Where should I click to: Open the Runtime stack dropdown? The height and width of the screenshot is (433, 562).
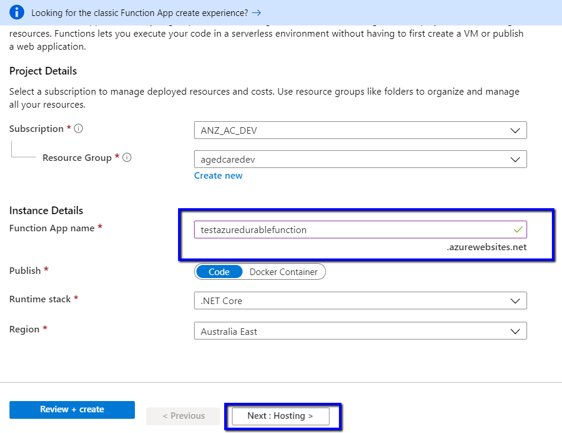click(x=360, y=300)
